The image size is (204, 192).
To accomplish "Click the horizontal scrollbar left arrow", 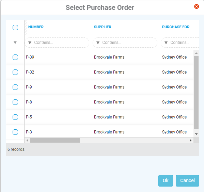I will [27, 140].
